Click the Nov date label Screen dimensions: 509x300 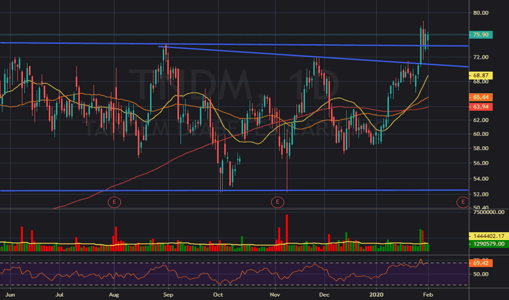[x=275, y=295]
